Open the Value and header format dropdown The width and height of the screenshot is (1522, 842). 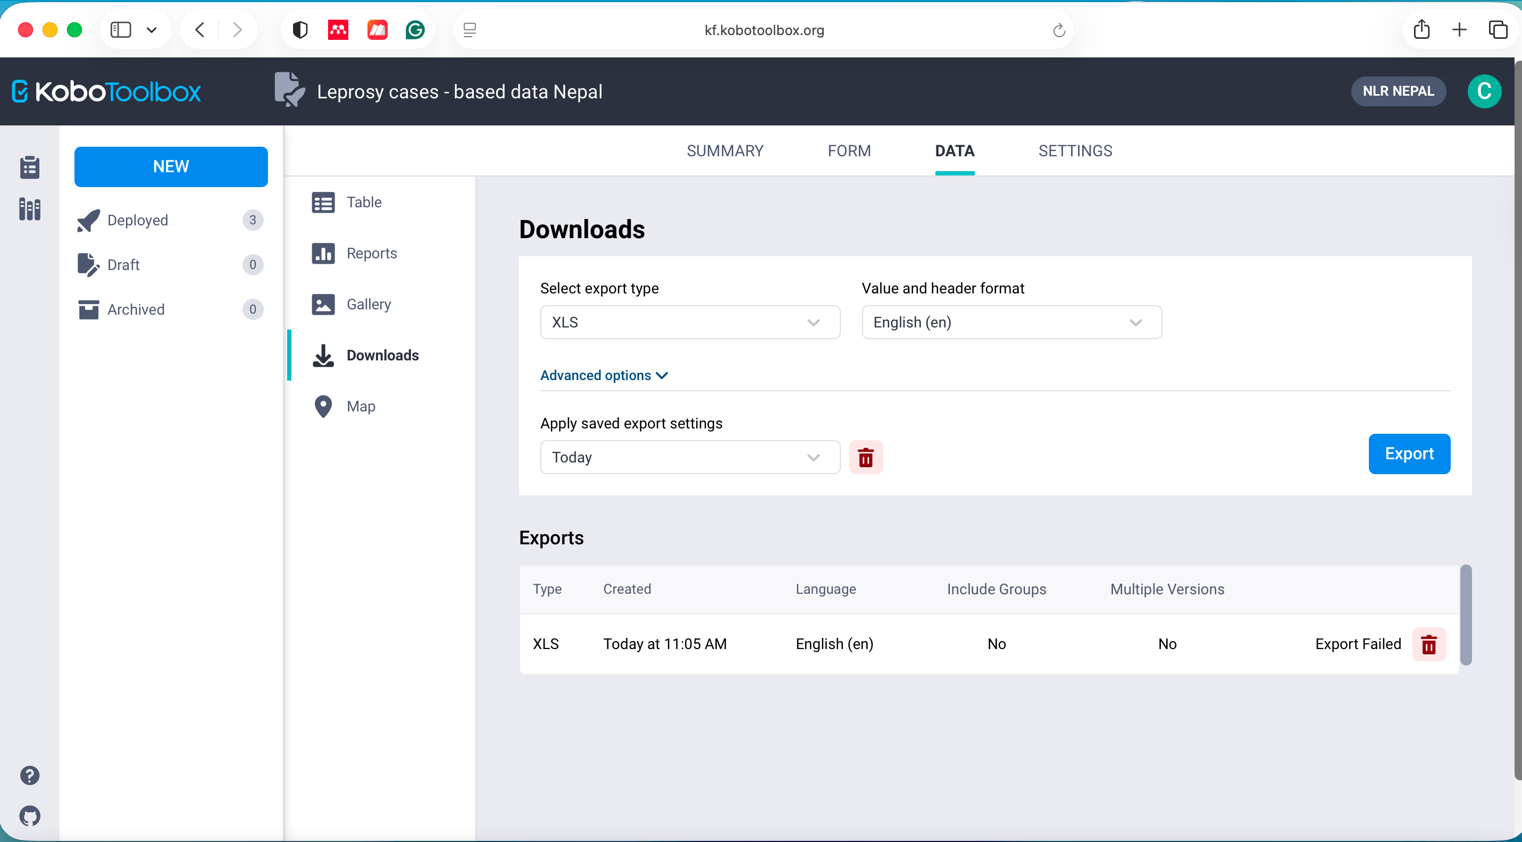1011,322
